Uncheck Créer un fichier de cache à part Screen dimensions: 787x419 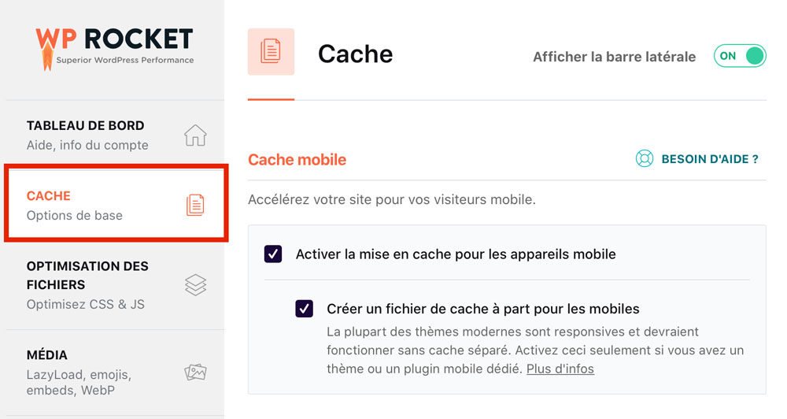tap(304, 309)
